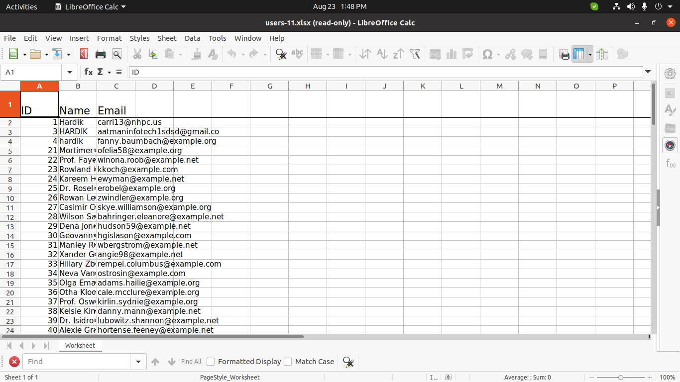Select the Worksheet sheet tab
The height and width of the screenshot is (382, 680).
coord(80,345)
